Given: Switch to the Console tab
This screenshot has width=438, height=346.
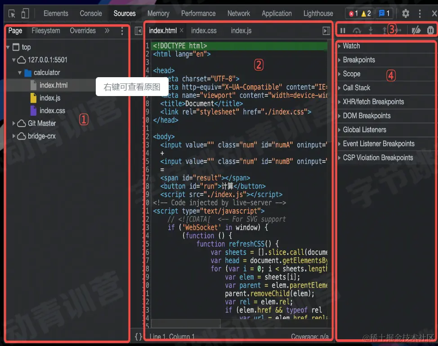Looking at the screenshot, I should [91, 13].
